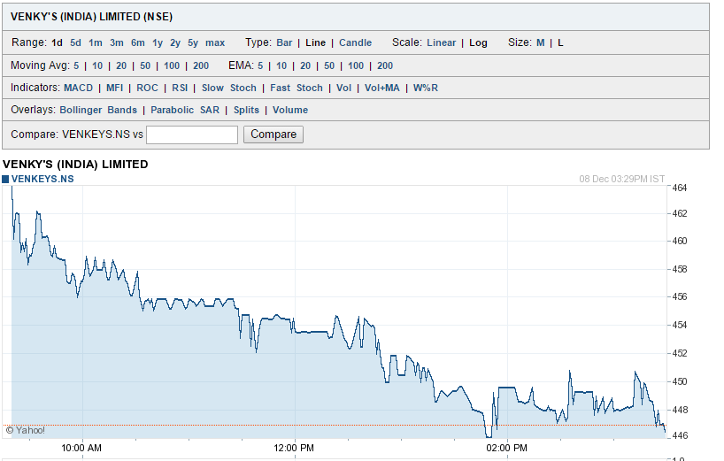The image size is (724, 461).
Task: Select max range
Action: point(215,43)
